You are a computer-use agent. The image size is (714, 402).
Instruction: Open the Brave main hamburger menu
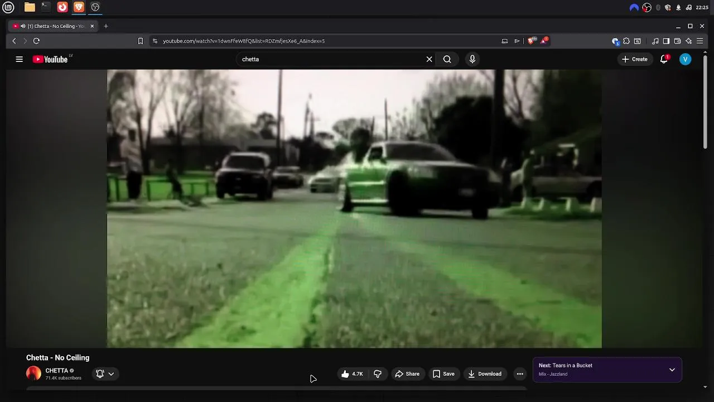coord(700,41)
